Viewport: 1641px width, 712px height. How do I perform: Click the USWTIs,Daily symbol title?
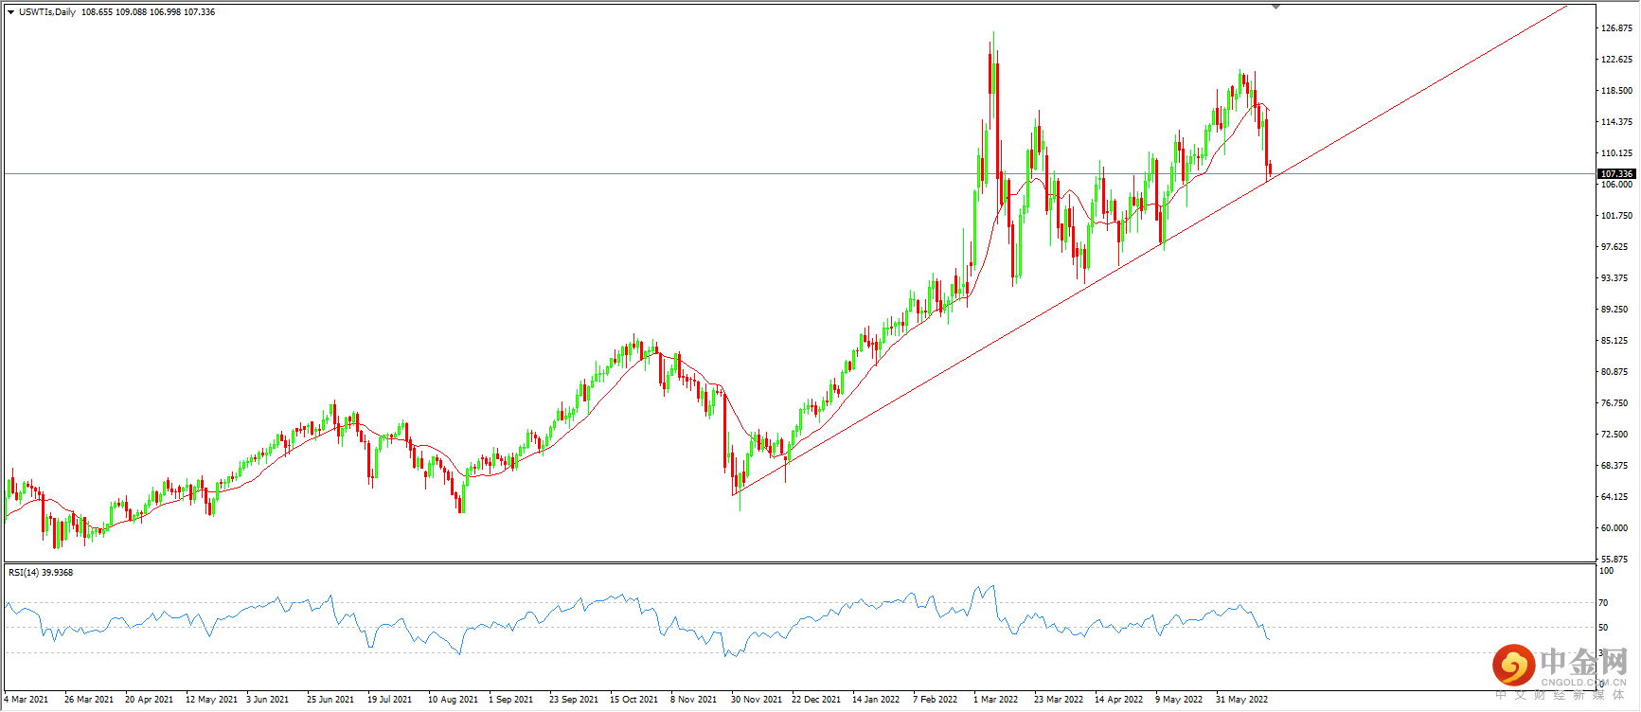(x=47, y=12)
